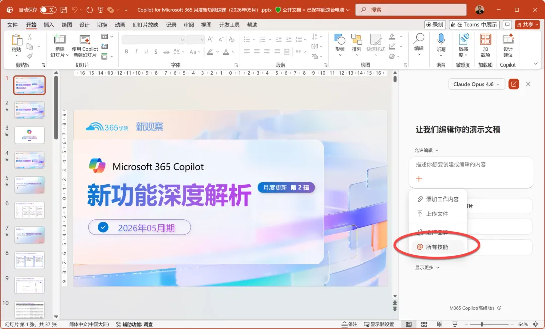545x329 pixels.
Task: Click the Share button
Action: [x=527, y=25]
